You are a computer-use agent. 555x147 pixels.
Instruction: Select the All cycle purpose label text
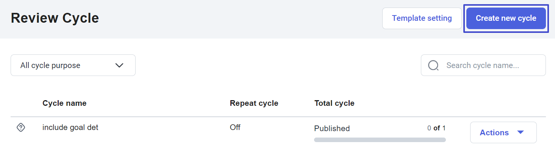click(50, 65)
